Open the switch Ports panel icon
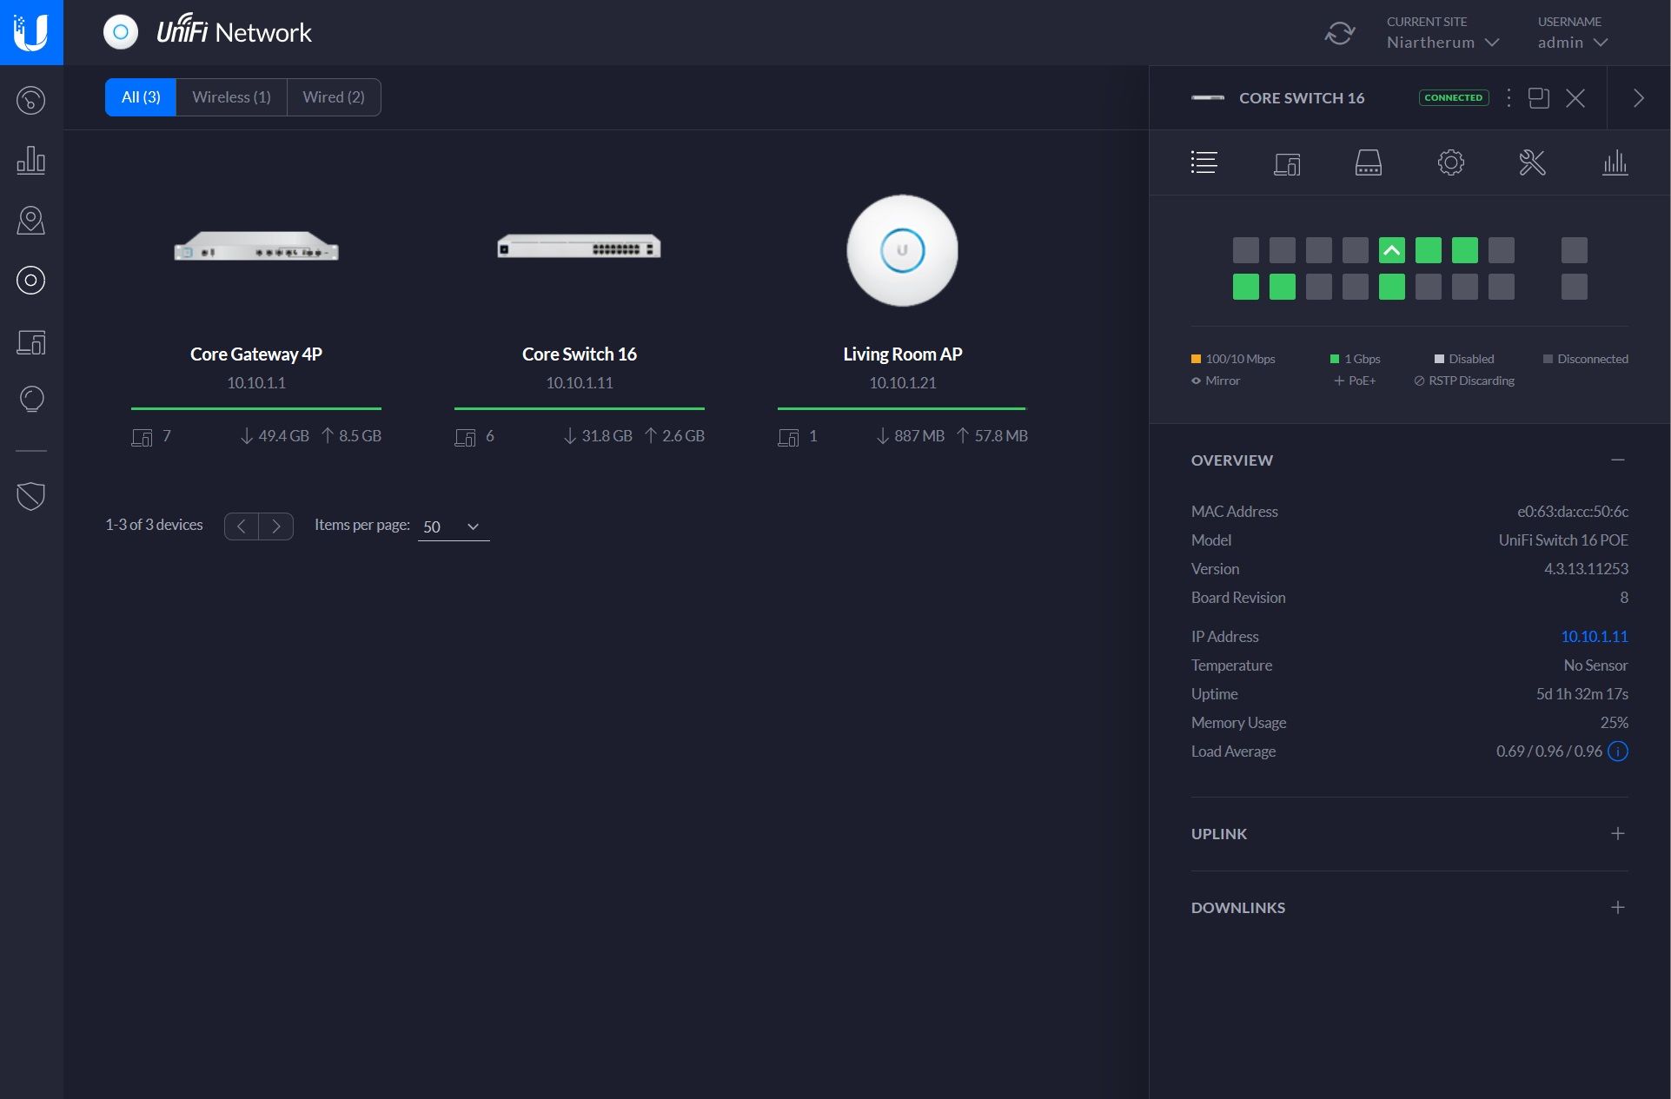Viewport: 1671px width, 1099px height. (1368, 162)
